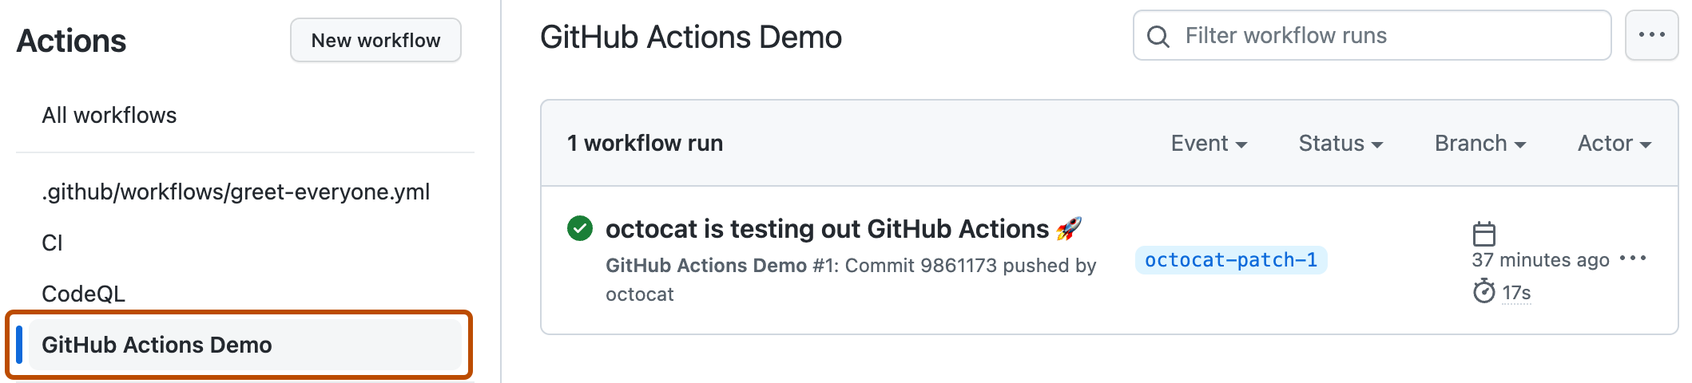Select the CI workflow in the sidebar
The image size is (1692, 383).
point(52,243)
